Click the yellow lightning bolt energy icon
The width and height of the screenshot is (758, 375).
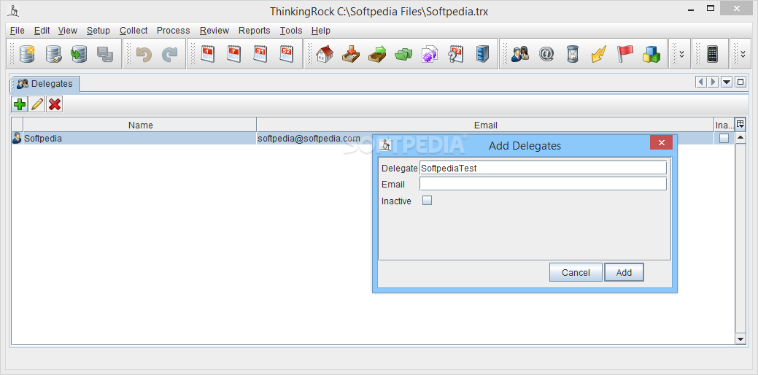[x=598, y=54]
